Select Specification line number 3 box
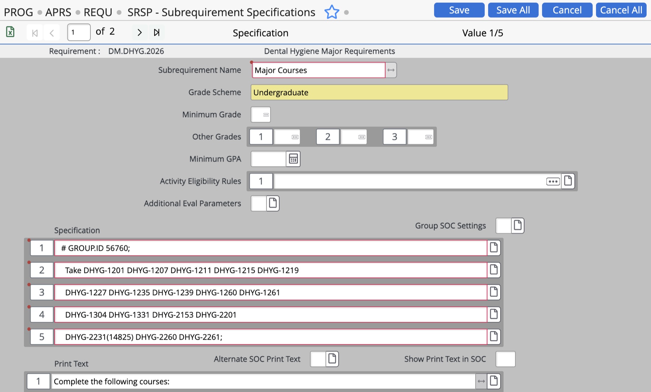The width and height of the screenshot is (651, 392). tap(42, 292)
